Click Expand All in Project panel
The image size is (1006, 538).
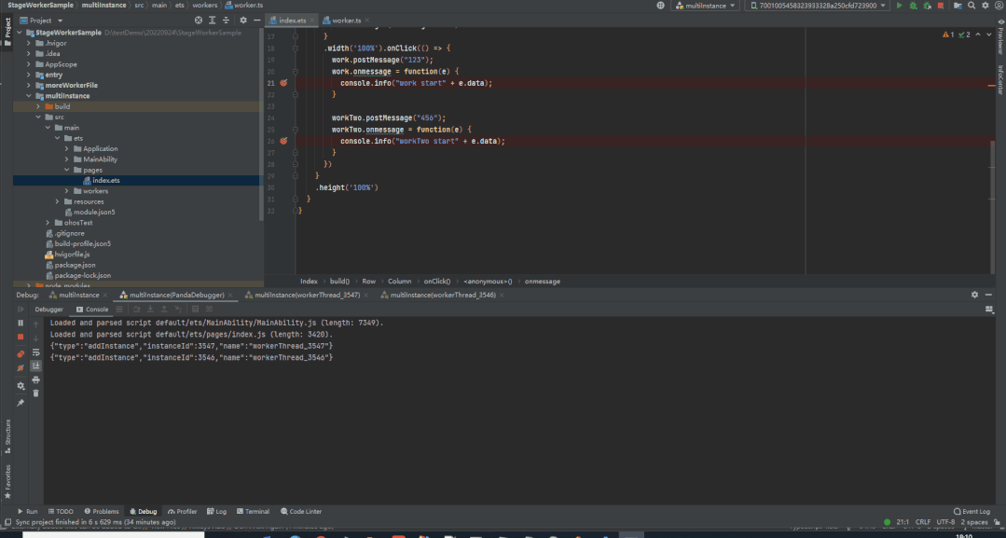[213, 20]
